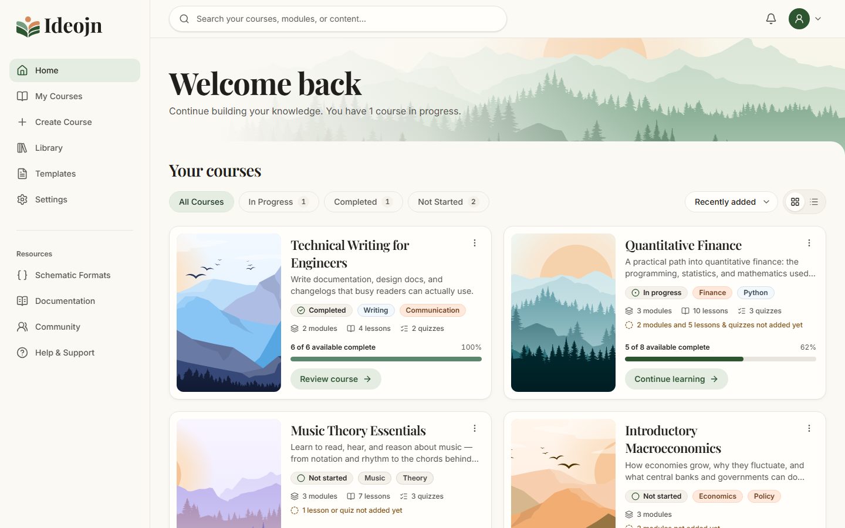The image size is (845, 528).
Task: Open Quantitative Finance course thumbnail
Action: click(x=563, y=313)
